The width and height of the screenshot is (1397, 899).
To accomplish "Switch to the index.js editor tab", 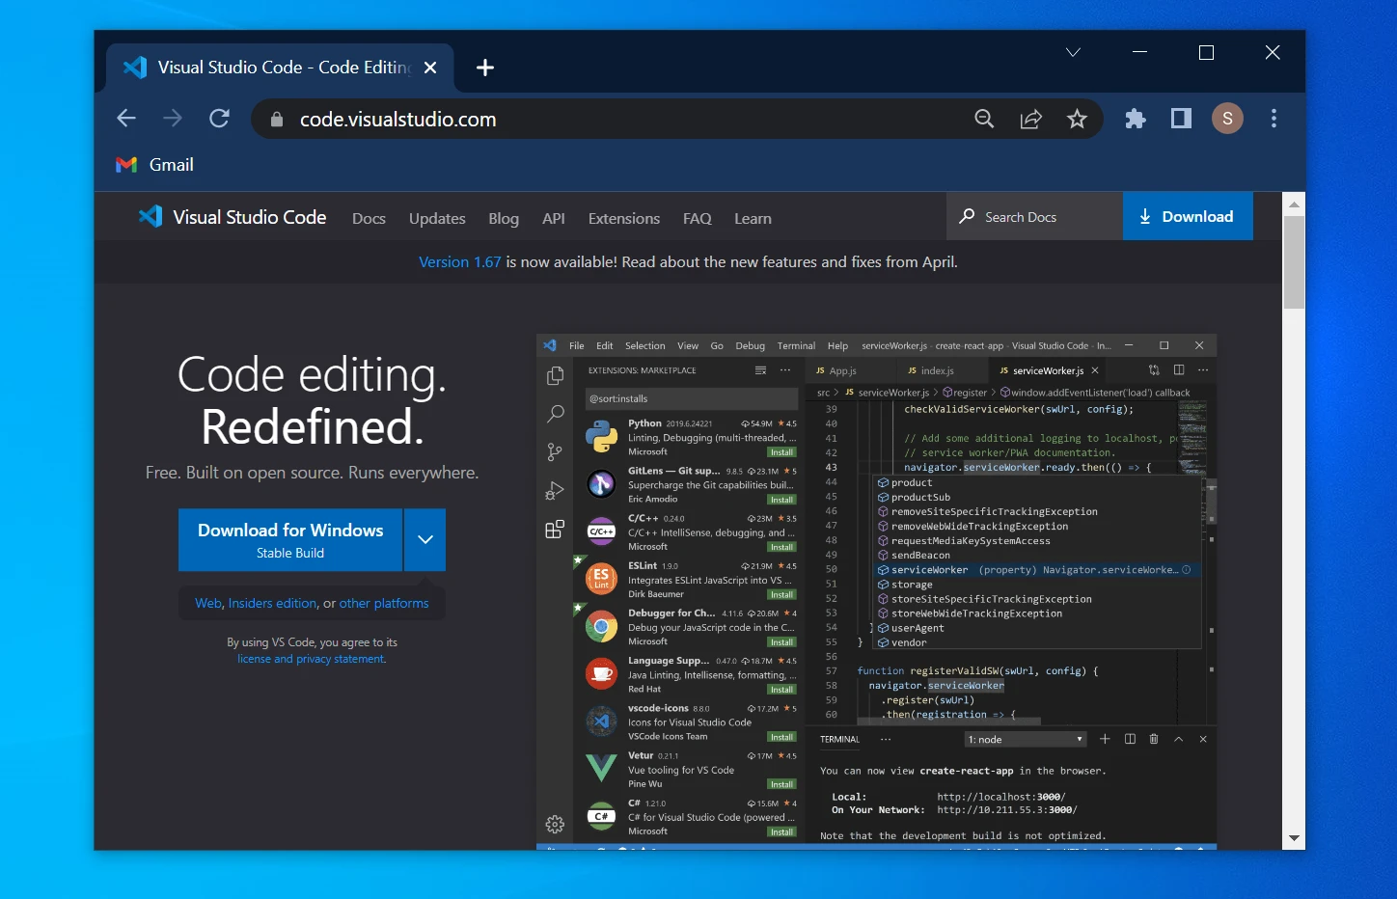I will (937, 369).
